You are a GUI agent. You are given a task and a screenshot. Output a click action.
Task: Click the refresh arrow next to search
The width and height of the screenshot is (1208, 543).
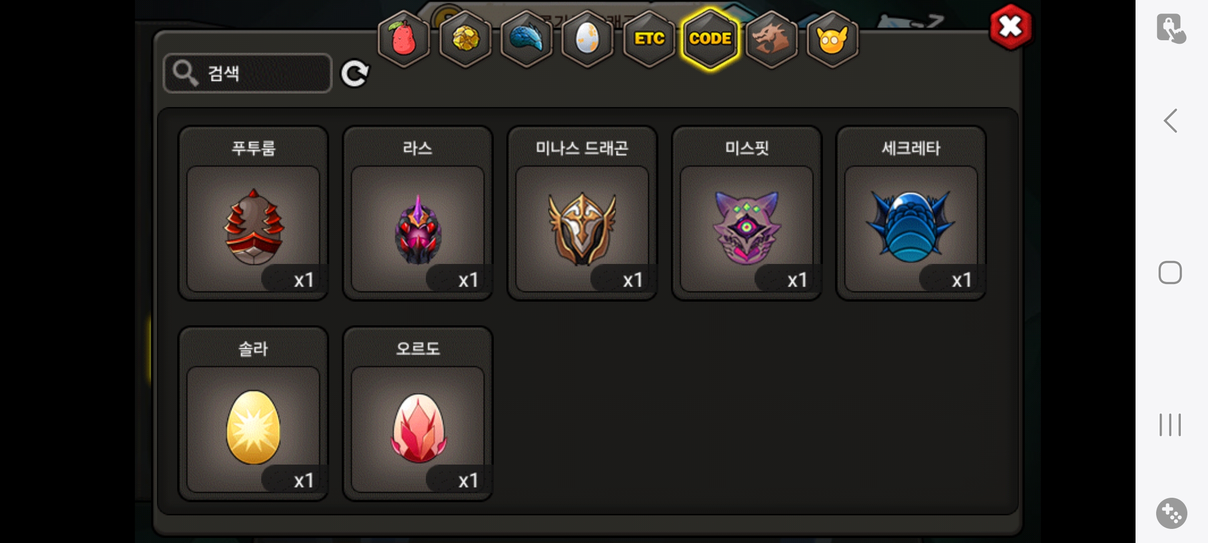[x=355, y=74]
